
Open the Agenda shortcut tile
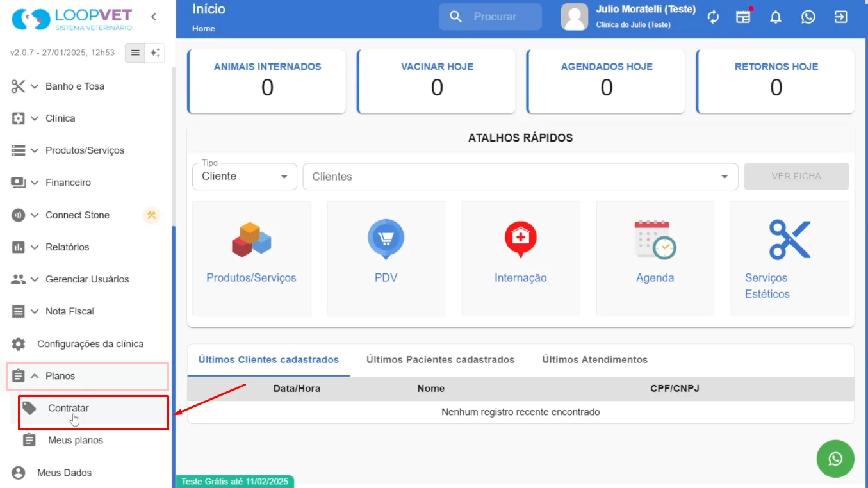click(655, 259)
